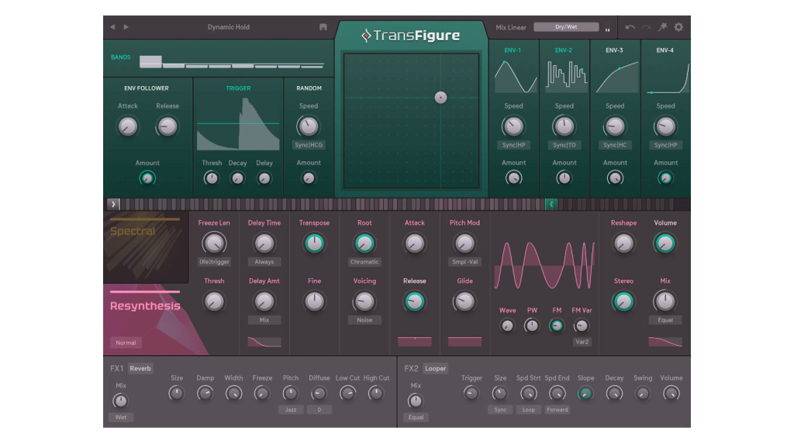794x438 pixels.
Task: Click the output level meter icon
Action: [608, 27]
